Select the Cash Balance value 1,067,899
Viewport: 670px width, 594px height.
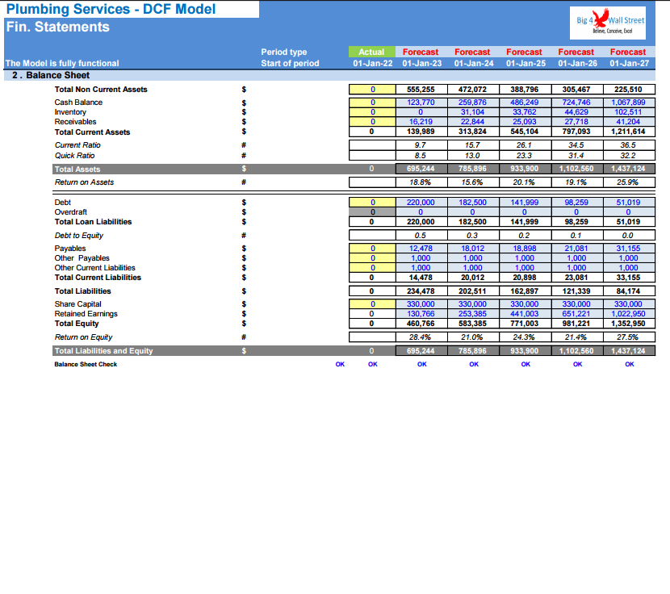tap(629, 102)
